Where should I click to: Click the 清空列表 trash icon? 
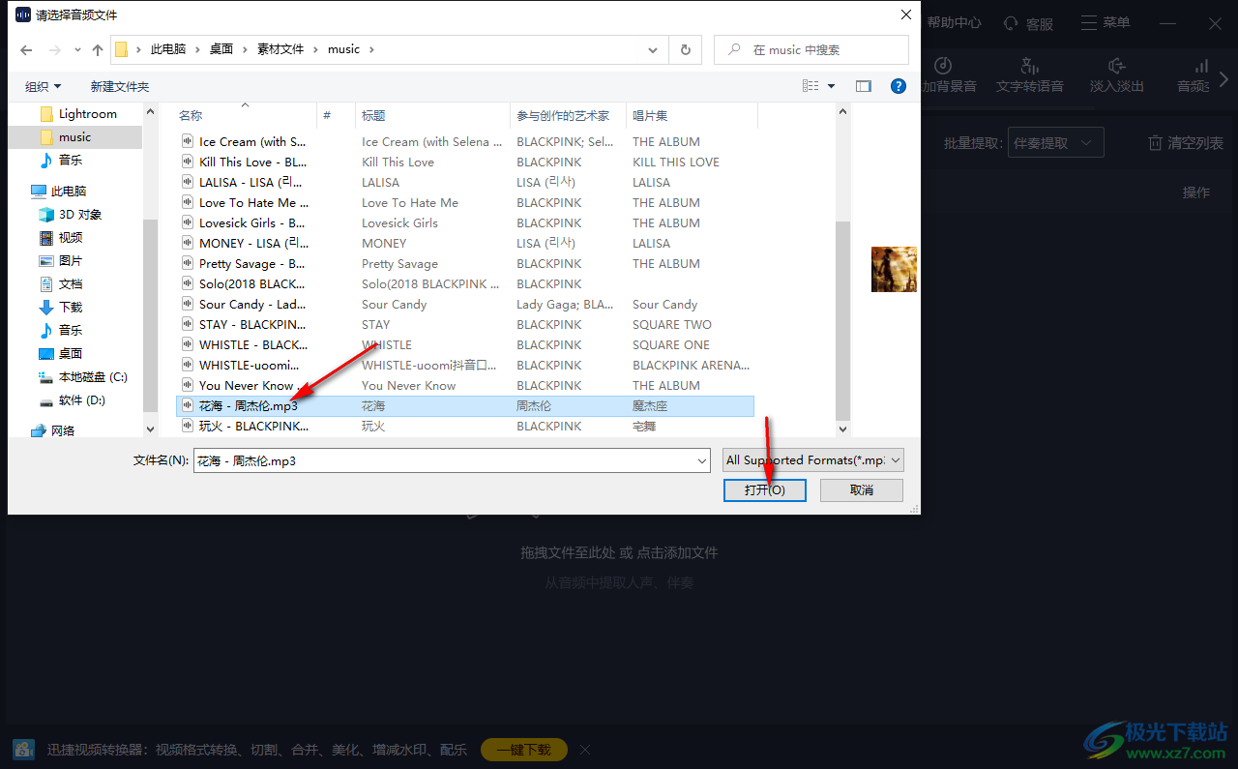[1155, 143]
